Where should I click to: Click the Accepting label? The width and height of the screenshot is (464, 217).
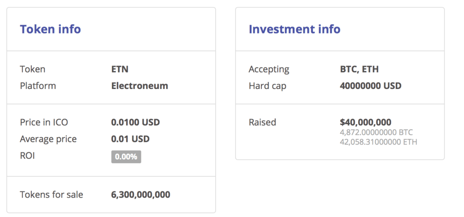269,69
